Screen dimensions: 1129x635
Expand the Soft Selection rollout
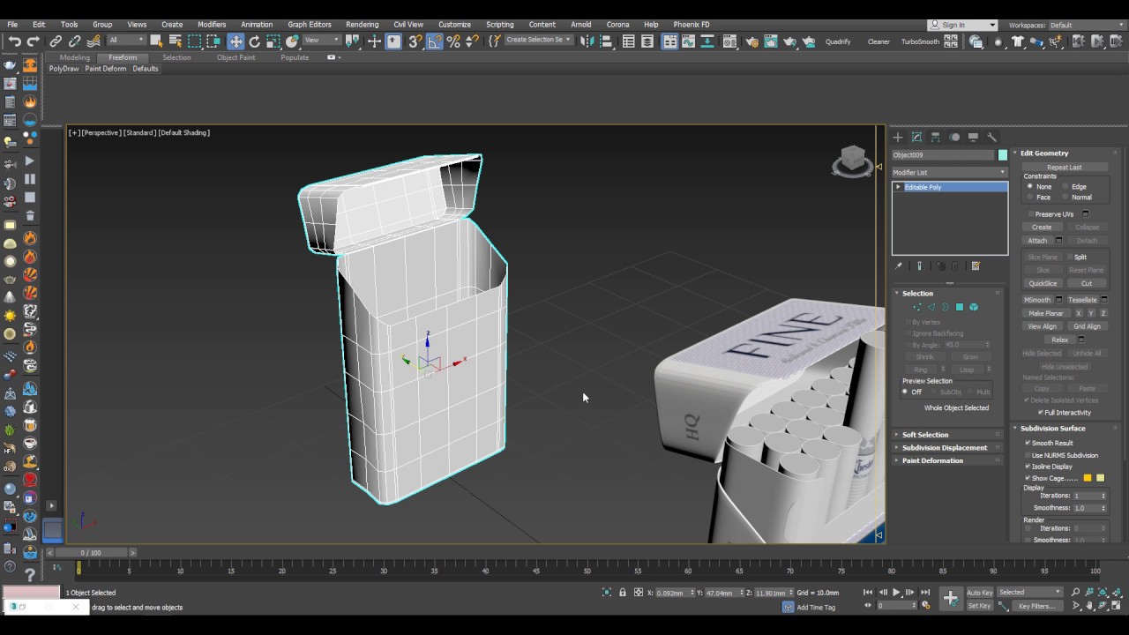coord(925,435)
